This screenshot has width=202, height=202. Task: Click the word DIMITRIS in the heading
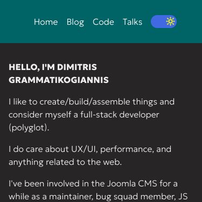77,67
